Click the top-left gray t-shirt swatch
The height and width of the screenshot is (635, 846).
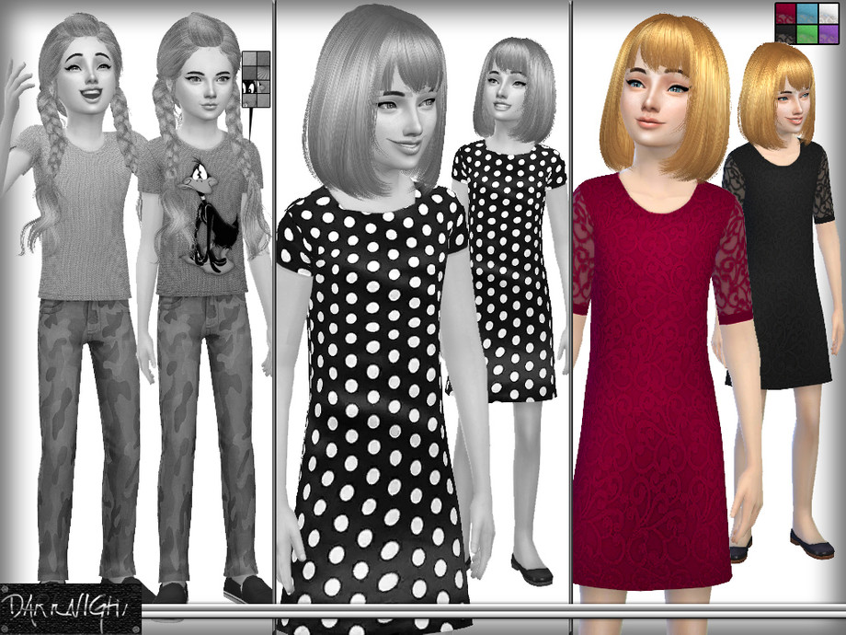pos(250,58)
